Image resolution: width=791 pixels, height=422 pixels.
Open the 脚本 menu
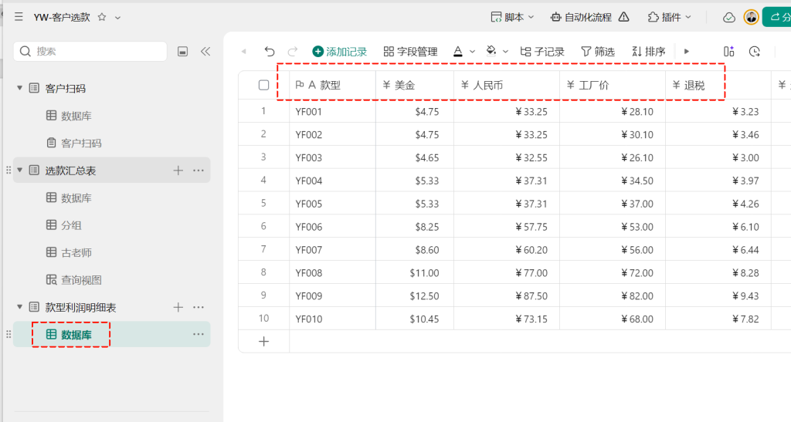coord(512,17)
